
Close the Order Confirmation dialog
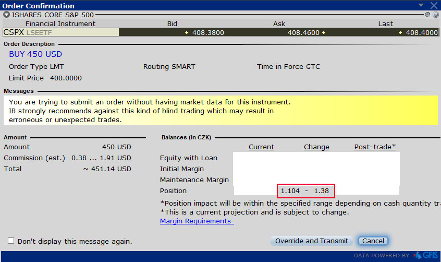tap(434, 5)
